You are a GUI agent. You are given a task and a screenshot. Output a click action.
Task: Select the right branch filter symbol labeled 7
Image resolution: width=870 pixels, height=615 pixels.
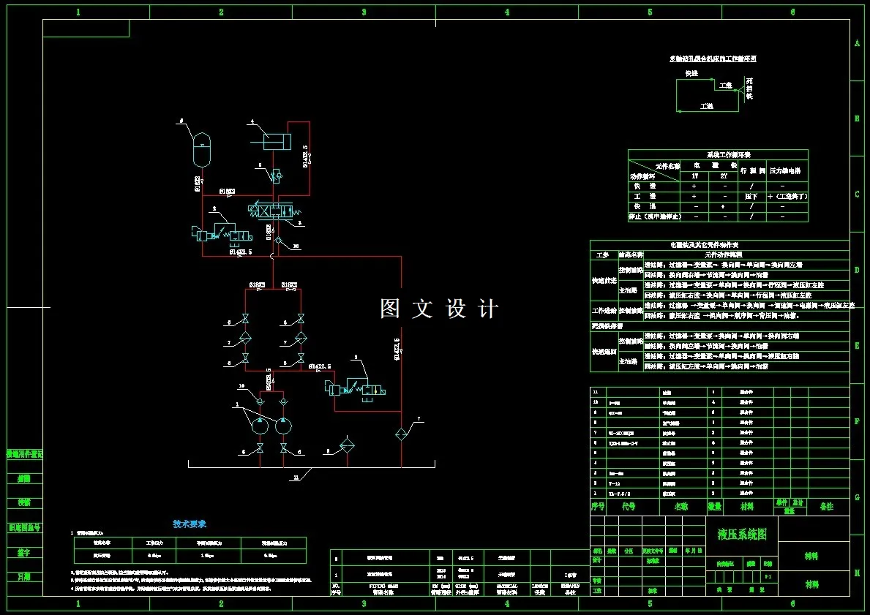point(301,339)
